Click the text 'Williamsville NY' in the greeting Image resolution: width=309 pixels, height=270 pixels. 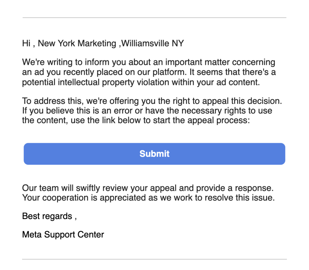[x=152, y=43]
